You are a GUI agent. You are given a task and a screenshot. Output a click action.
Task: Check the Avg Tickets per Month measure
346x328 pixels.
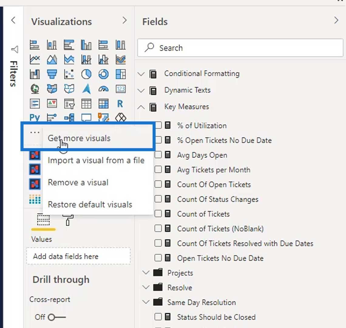(x=158, y=170)
